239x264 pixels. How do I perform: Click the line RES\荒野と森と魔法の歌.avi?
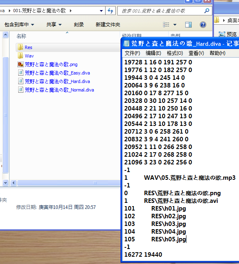click(x=181, y=201)
